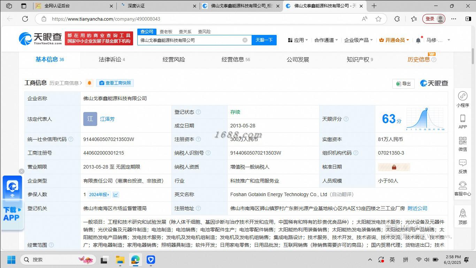Click the Windows taskbar 搜索 box
Image resolution: width=476 pixels, height=268 pixels.
click(57, 260)
